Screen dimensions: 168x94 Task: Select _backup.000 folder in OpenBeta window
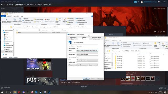click(x=119, y=56)
